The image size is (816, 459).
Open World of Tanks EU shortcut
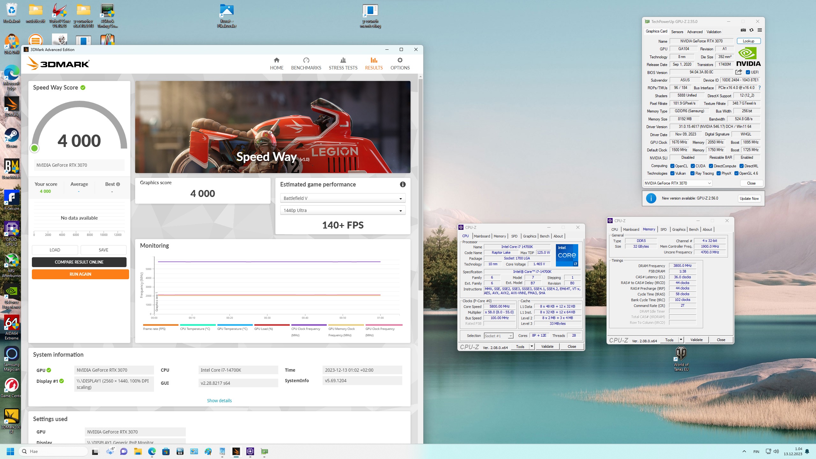point(681,359)
